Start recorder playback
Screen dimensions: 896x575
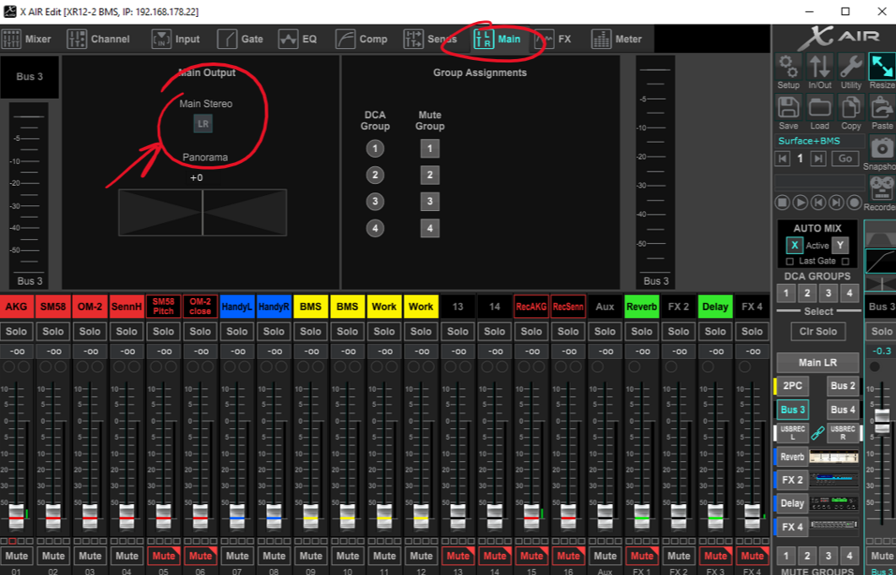[801, 203]
